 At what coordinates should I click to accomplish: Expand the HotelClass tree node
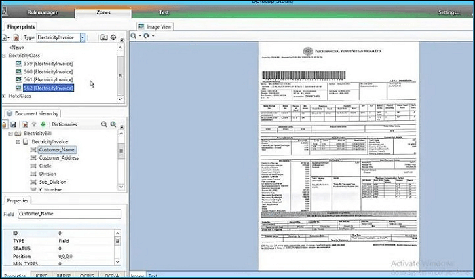click(x=4, y=96)
